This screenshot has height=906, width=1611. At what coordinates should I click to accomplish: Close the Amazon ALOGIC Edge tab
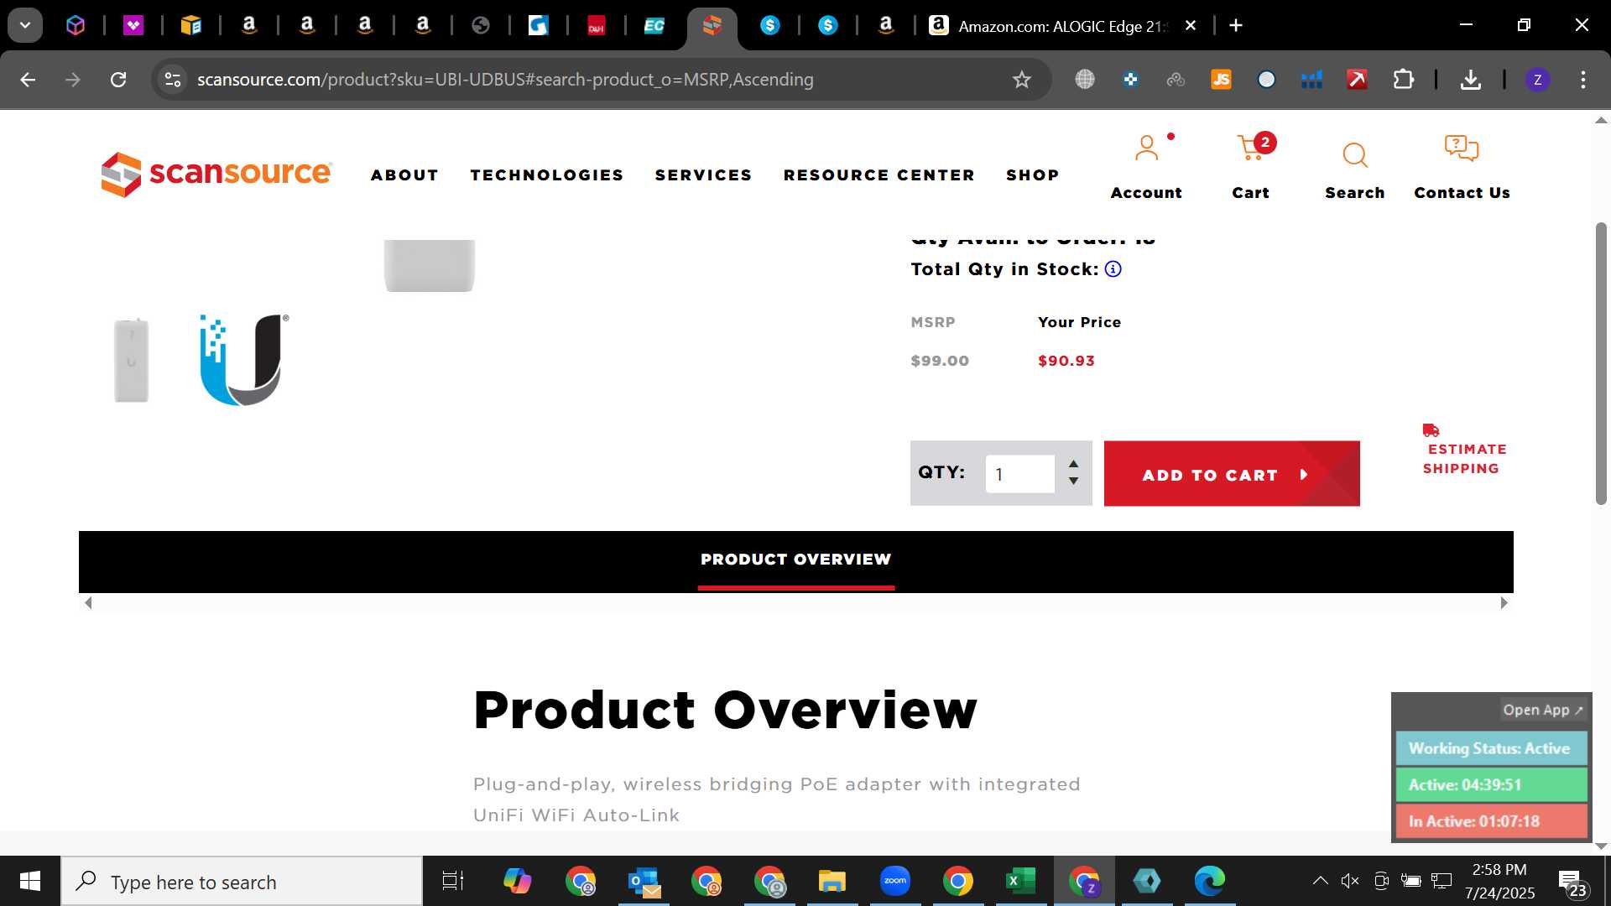click(x=1190, y=26)
